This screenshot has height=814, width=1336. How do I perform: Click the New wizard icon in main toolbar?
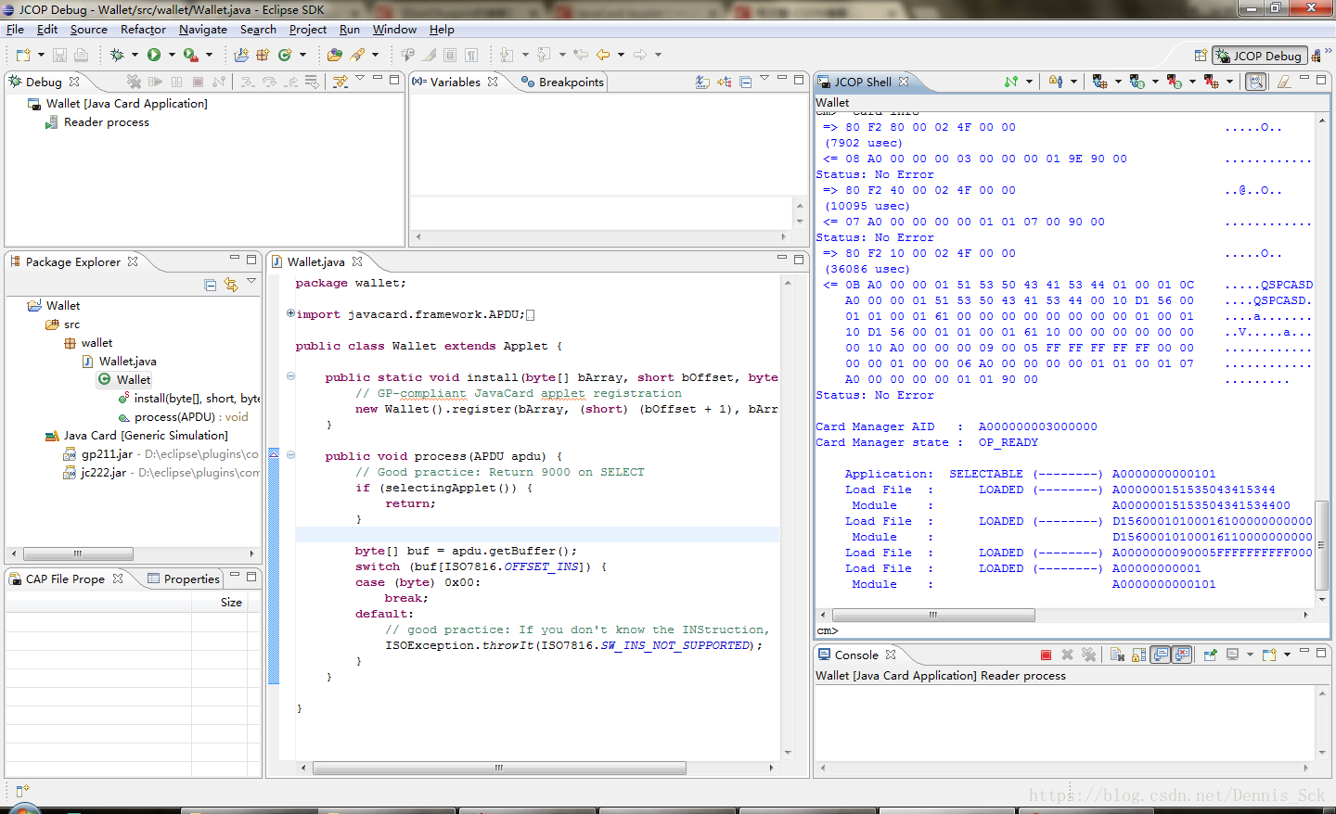point(23,55)
